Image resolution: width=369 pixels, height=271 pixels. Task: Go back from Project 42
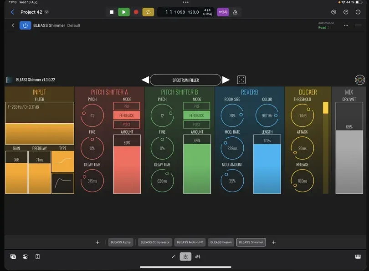tap(12, 12)
